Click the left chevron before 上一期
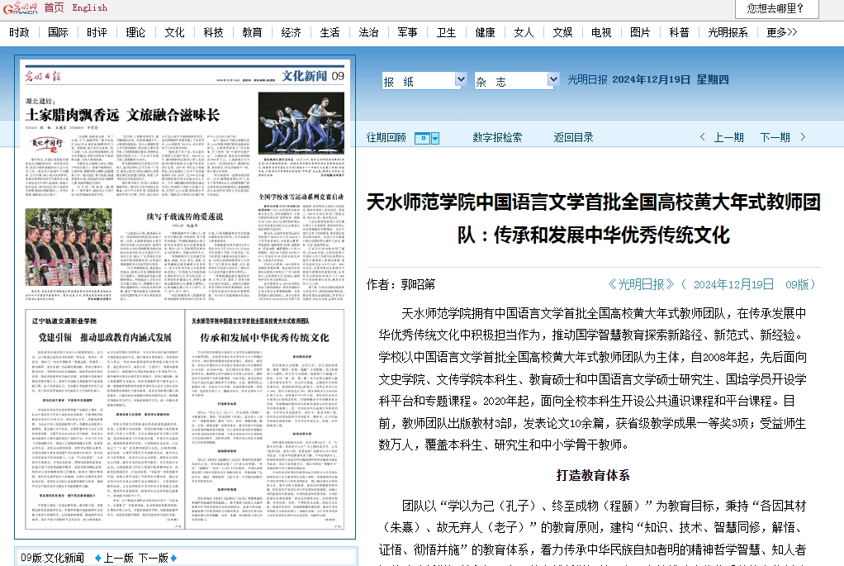844x566 pixels. 702,138
